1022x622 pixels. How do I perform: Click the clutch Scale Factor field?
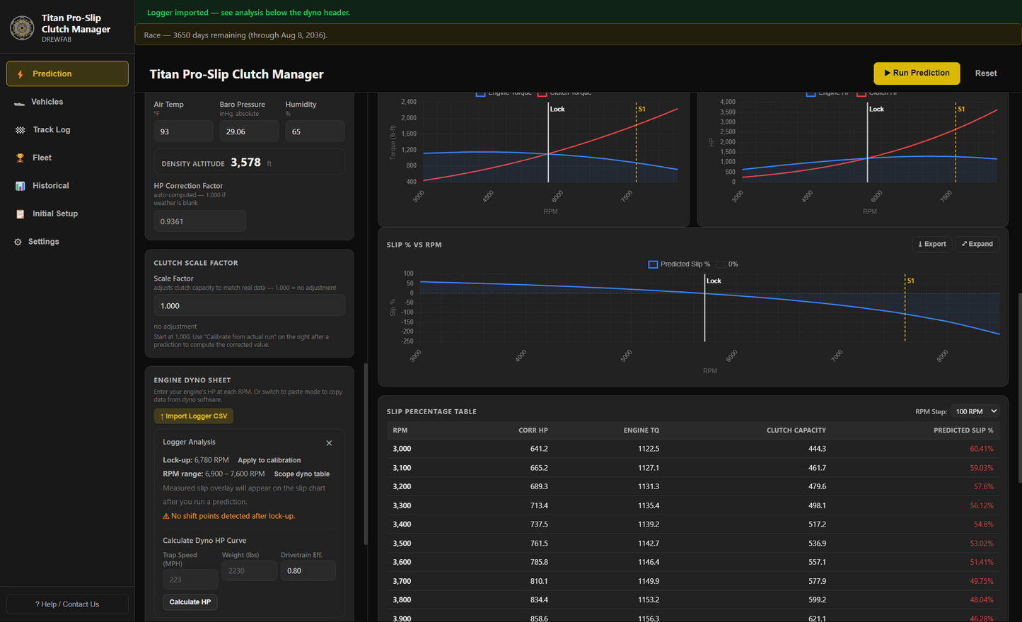(x=249, y=305)
